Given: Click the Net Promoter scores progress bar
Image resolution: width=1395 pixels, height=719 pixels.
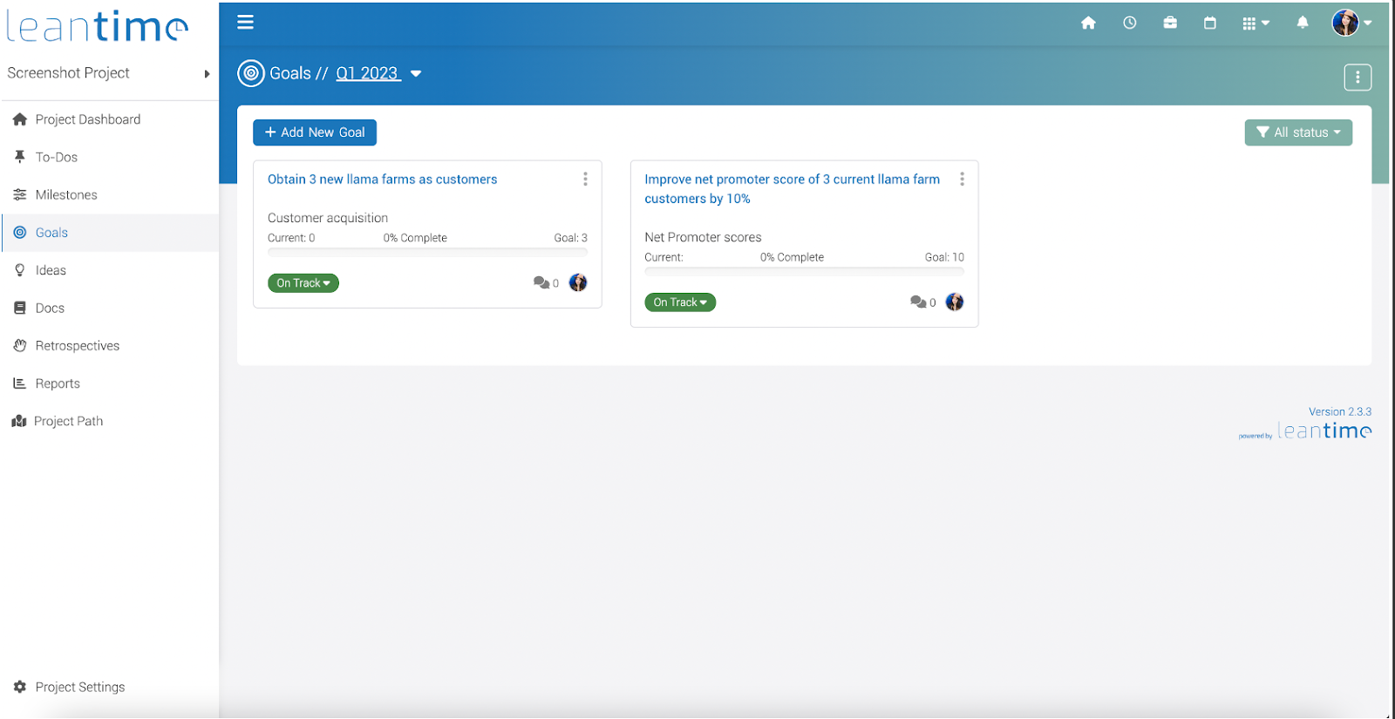Looking at the screenshot, I should click(804, 271).
